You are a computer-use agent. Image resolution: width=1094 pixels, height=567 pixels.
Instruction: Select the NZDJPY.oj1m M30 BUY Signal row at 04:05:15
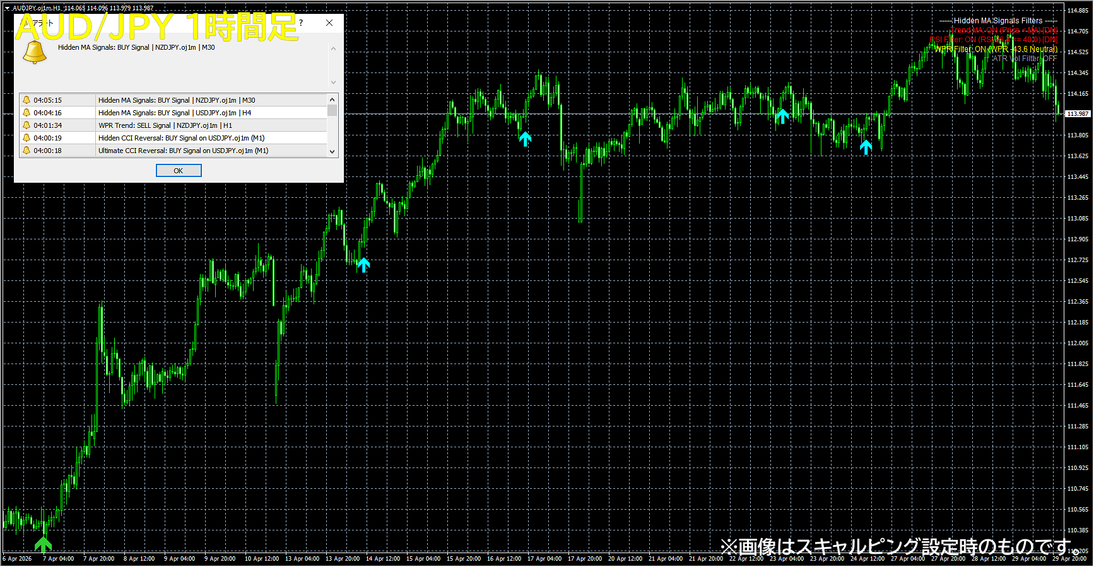174,100
